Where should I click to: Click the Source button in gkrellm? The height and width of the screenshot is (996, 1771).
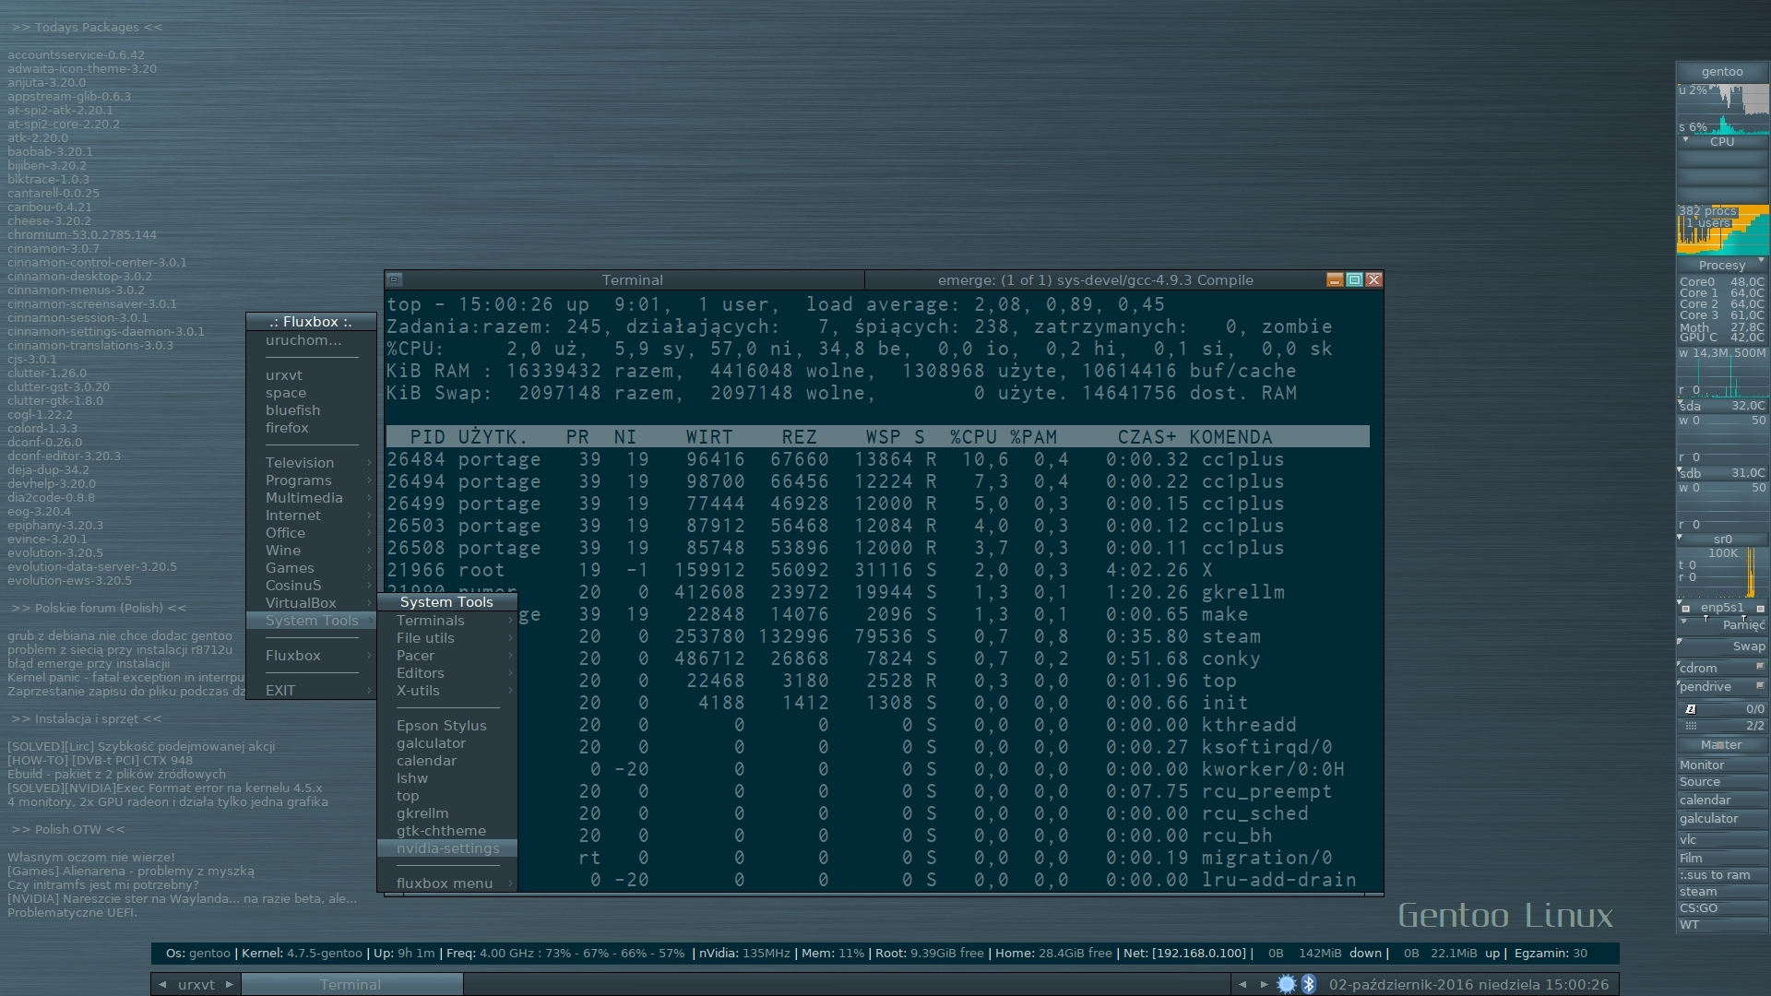tap(1721, 782)
